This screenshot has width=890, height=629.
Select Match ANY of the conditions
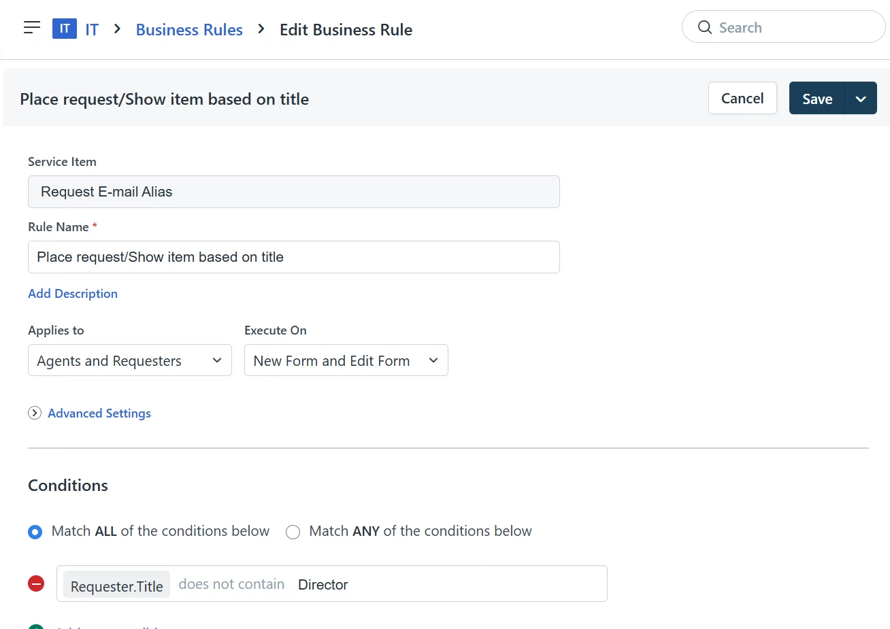pyautogui.click(x=293, y=532)
